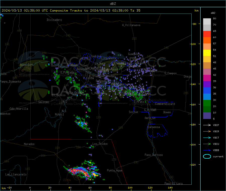The height and width of the screenshot is (191, 226).
Task: Click the Composite Tracks timestamp header
Action: coord(71,11)
